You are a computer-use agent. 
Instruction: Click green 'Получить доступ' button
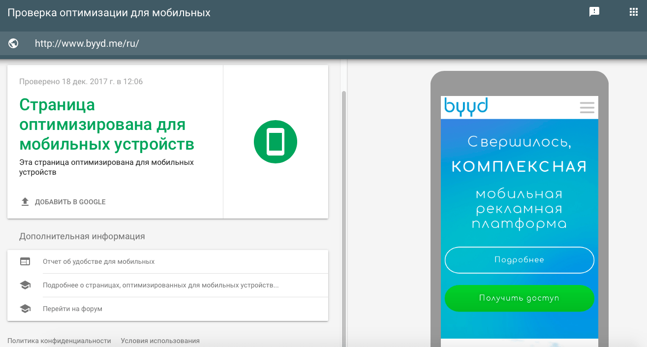point(519,298)
